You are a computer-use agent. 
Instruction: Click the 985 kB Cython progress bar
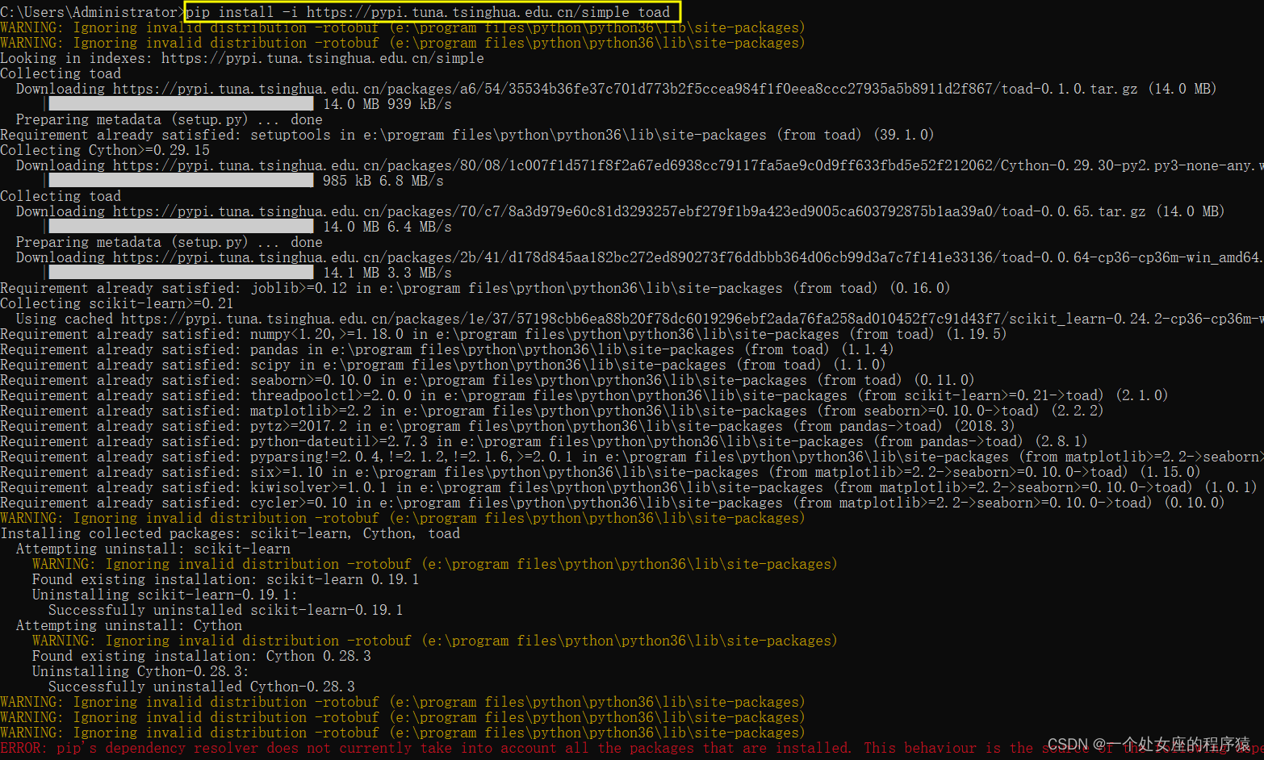[182, 180]
